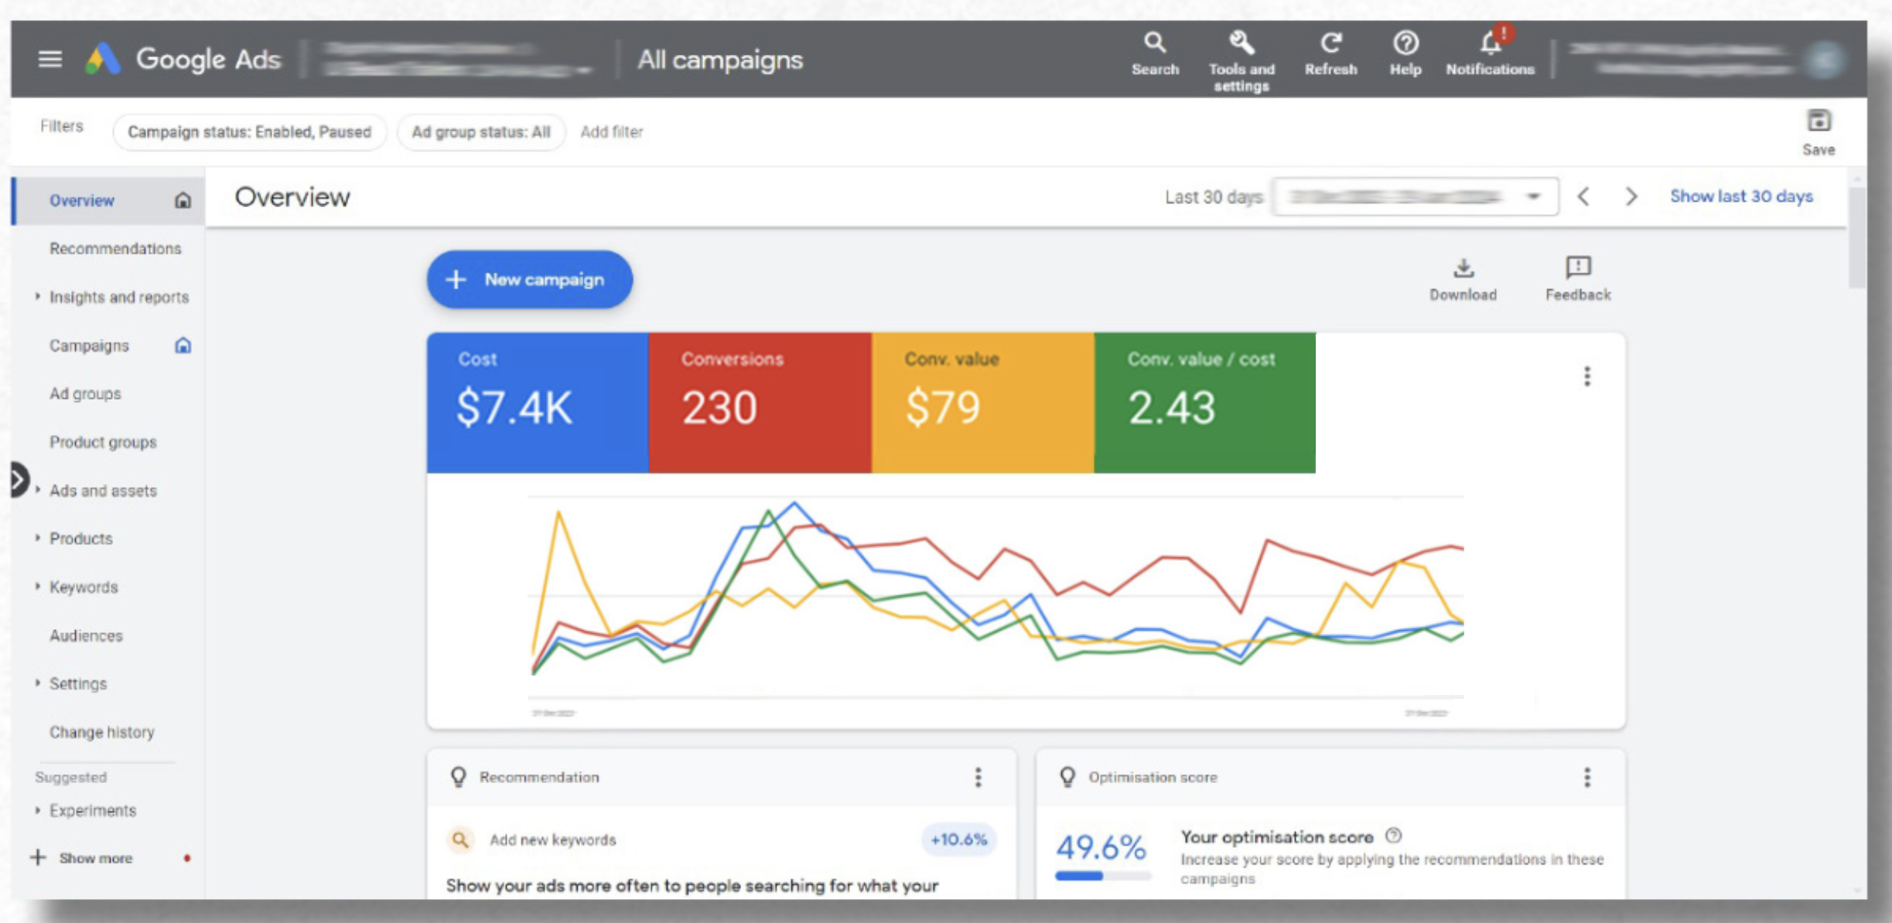
Task: Click the Add new keywords recommendation
Action: (553, 840)
